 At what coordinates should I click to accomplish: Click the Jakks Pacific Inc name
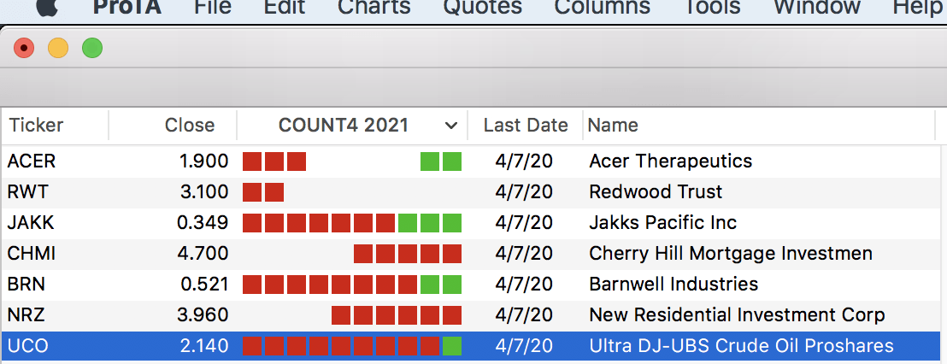tap(662, 223)
